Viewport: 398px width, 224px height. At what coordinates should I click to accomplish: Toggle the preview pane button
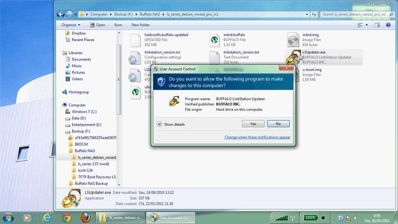click(377, 25)
